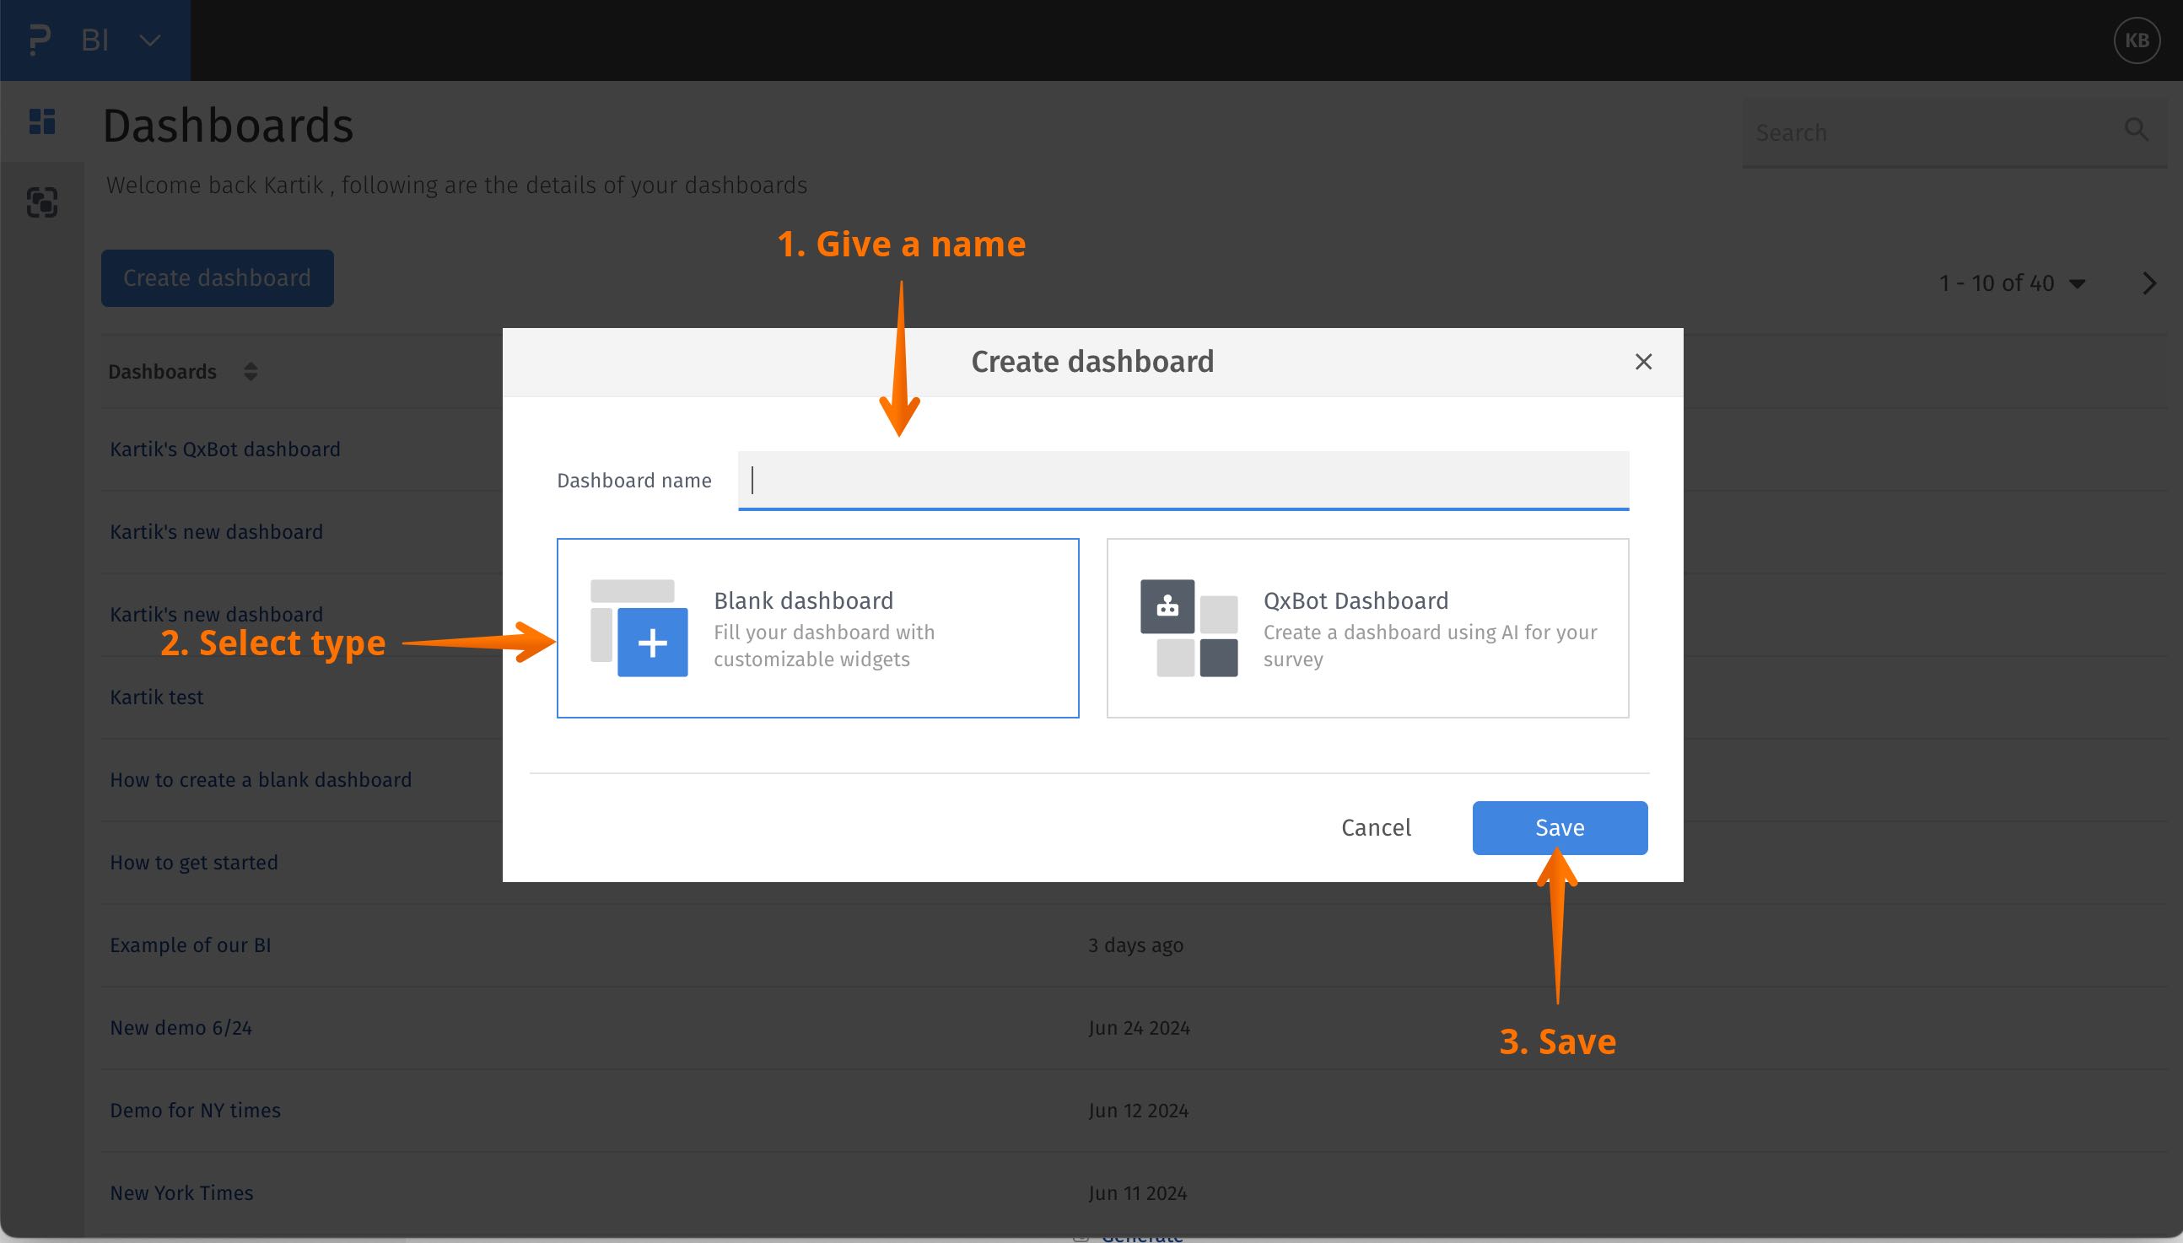Click the search magnifier icon

tap(2136, 130)
